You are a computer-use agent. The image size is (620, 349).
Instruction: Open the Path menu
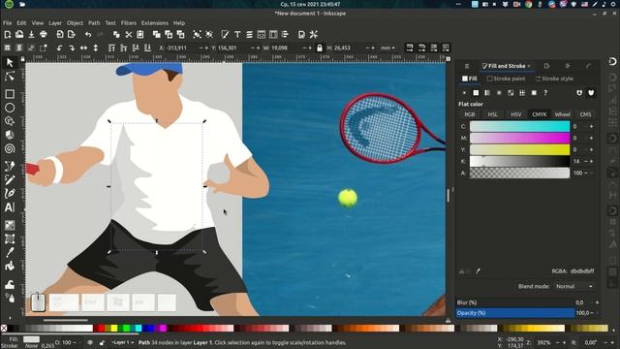coord(94,23)
